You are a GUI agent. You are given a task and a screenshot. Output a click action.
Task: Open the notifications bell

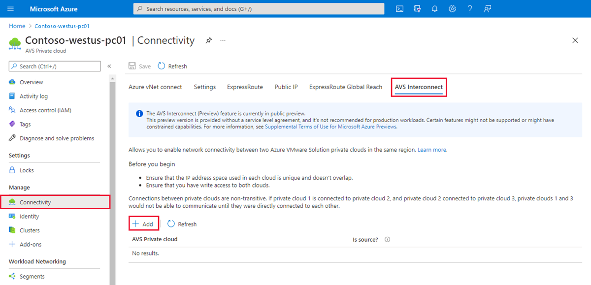435,9
